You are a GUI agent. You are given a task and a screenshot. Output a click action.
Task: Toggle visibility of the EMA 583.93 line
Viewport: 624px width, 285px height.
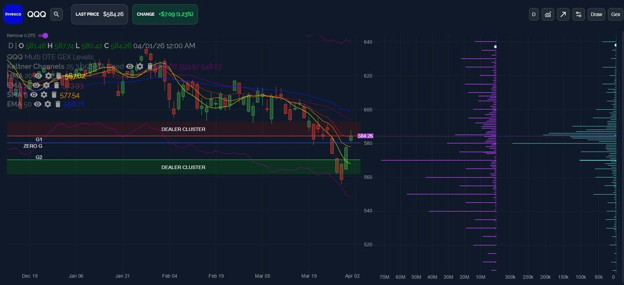[x=36, y=85]
